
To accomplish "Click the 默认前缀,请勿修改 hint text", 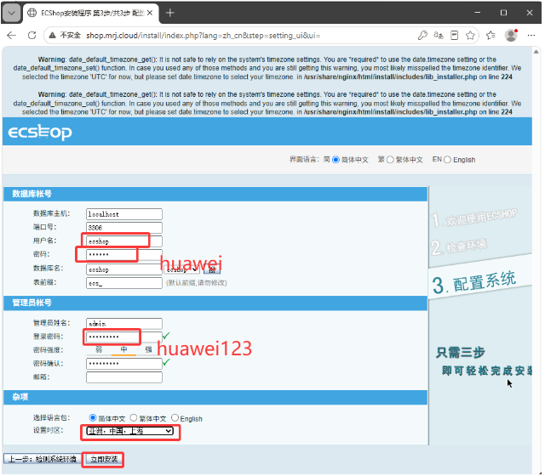I will 197,283.
